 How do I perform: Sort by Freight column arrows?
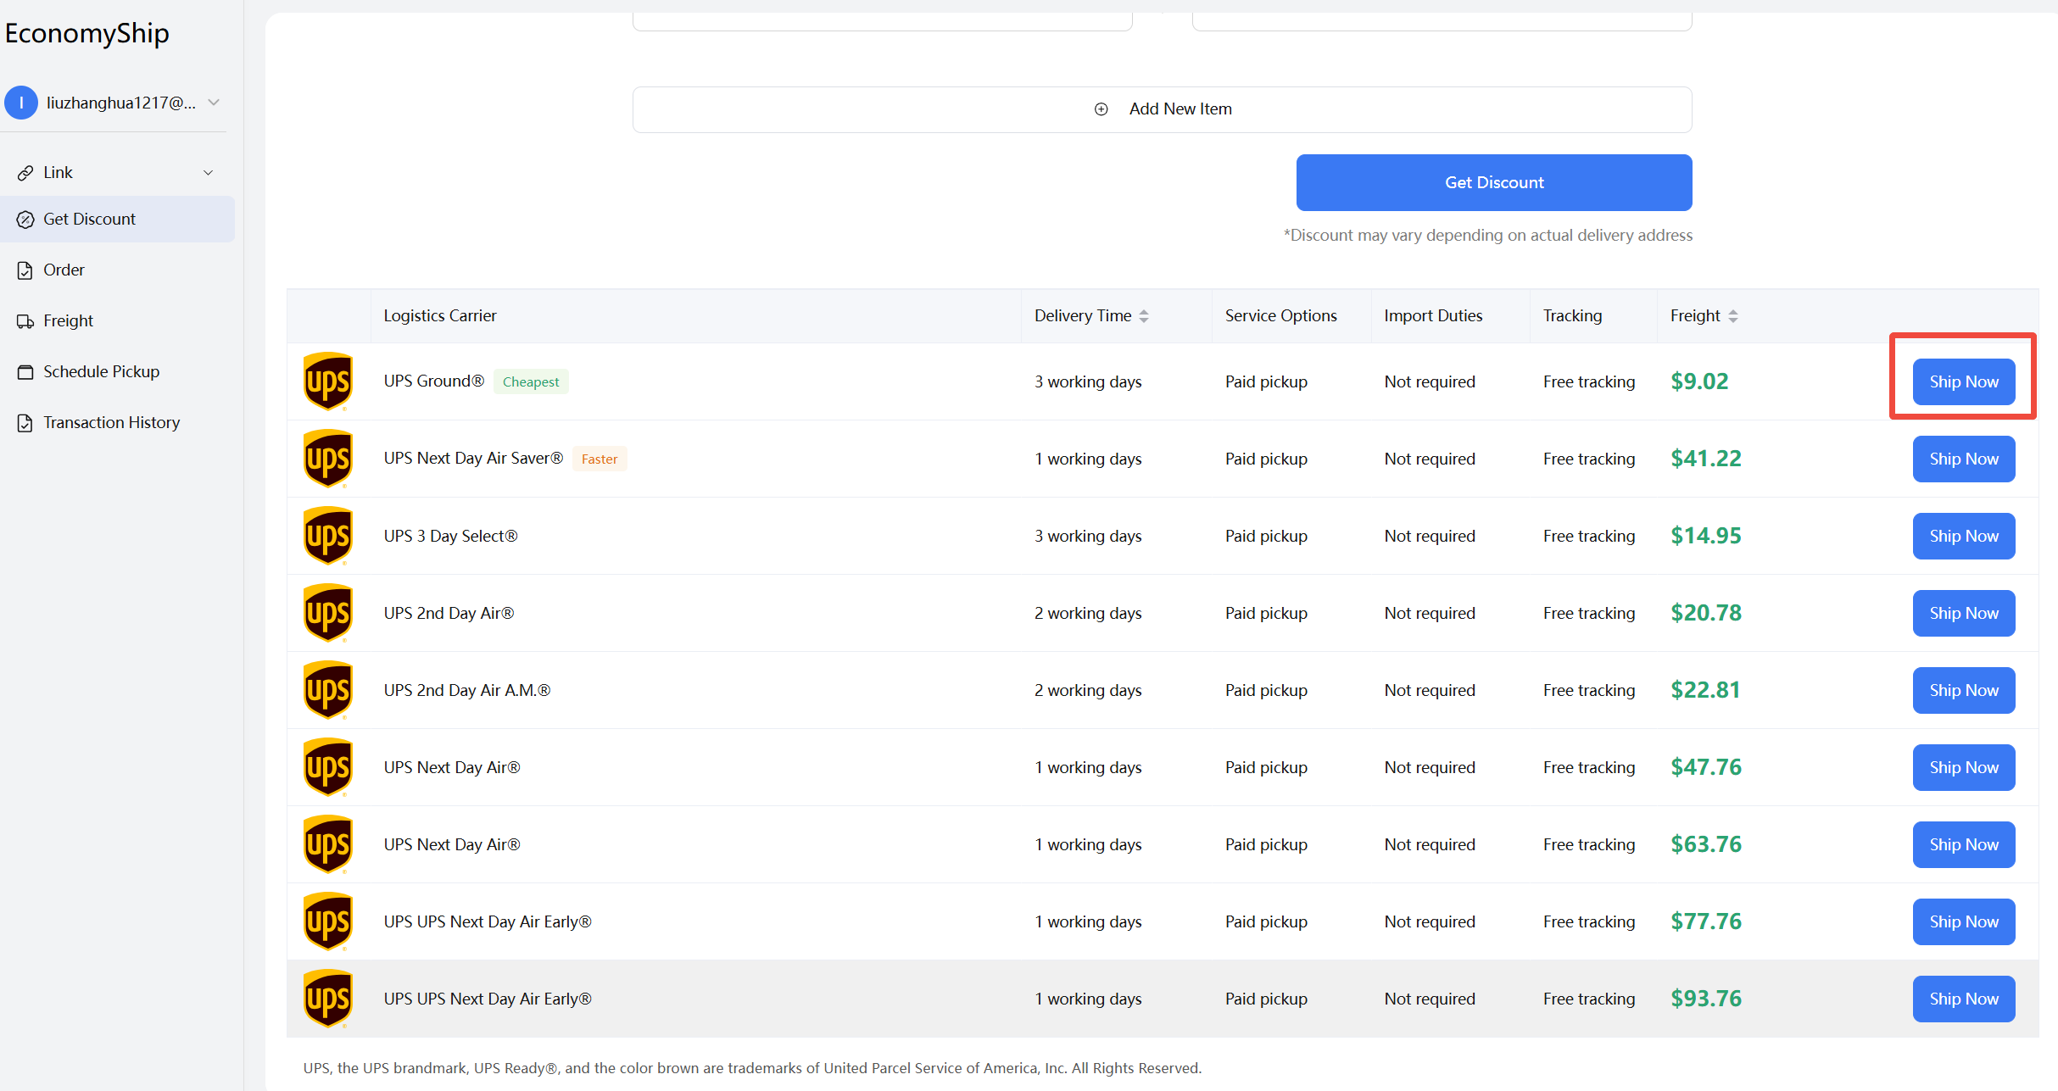[x=1733, y=316]
